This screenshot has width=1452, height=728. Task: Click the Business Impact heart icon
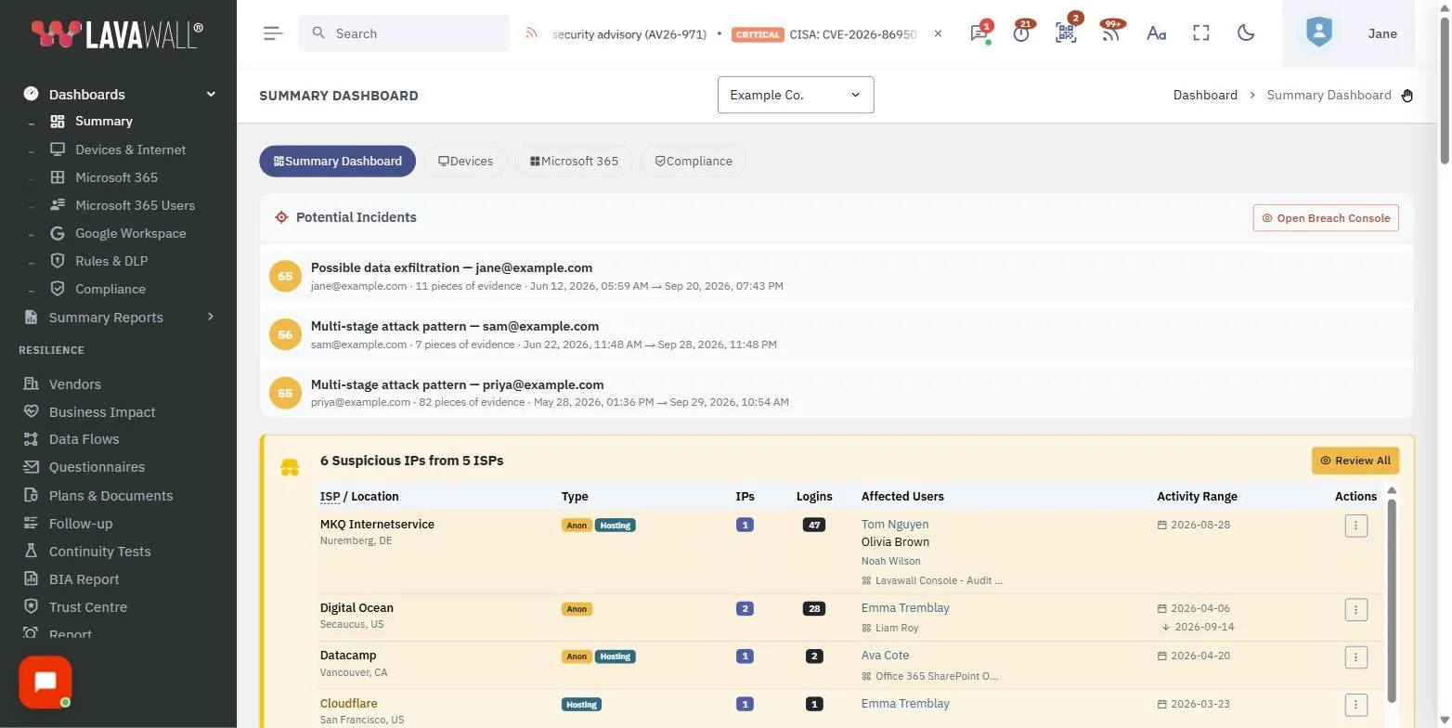[x=31, y=411]
